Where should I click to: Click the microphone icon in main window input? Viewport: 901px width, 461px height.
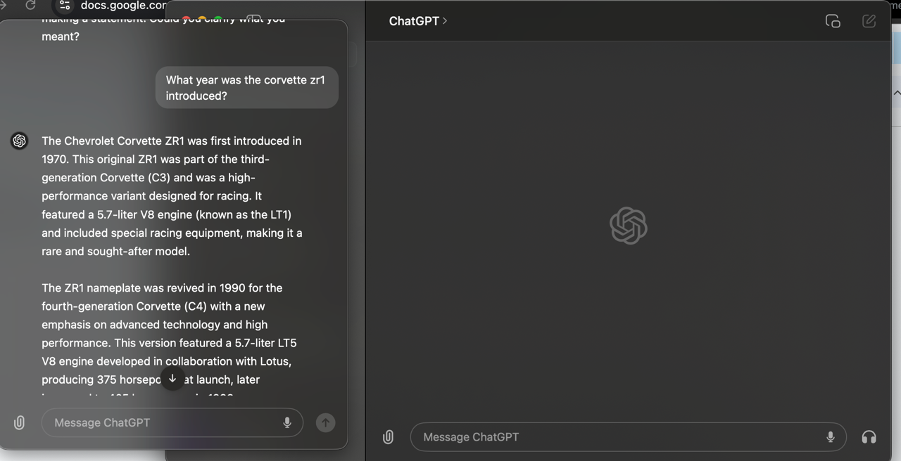coord(831,437)
